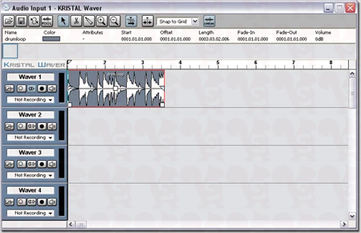Arm recording on Waver 1
361x233 pixels.
(x=42, y=89)
